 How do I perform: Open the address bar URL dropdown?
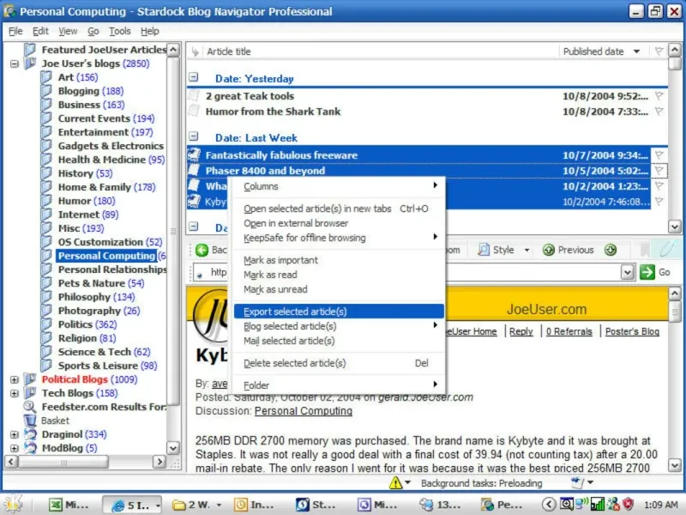628,272
